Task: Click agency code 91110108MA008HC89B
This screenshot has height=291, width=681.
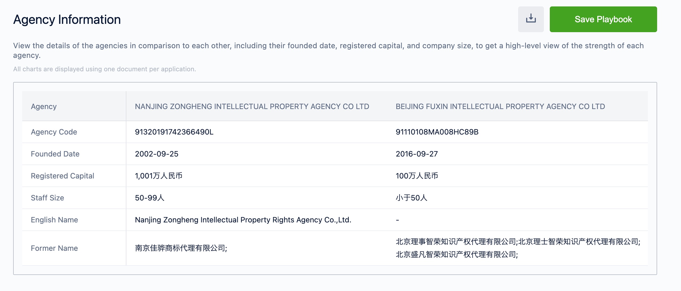Action: pyautogui.click(x=437, y=132)
